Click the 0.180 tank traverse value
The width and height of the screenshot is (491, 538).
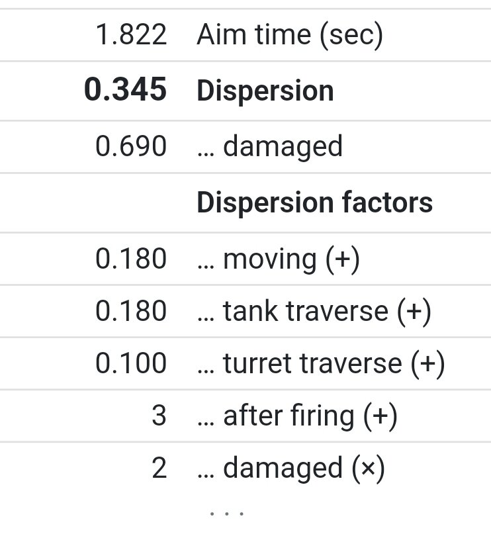(x=131, y=311)
